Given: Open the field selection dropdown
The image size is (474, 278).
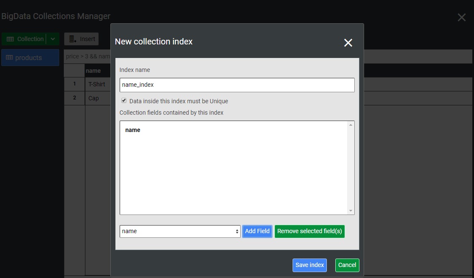Looking at the screenshot, I should coord(180,231).
